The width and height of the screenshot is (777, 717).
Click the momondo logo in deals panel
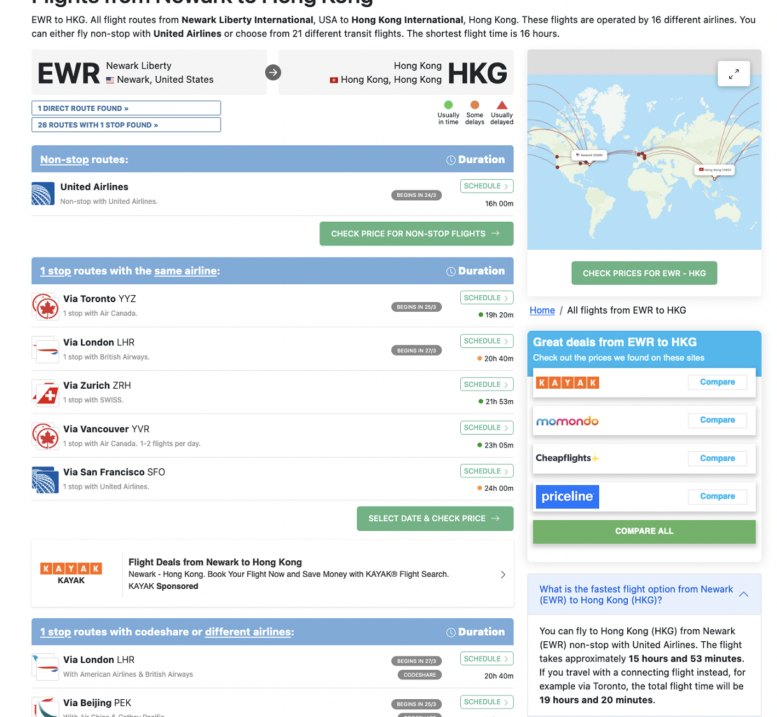[x=567, y=421]
